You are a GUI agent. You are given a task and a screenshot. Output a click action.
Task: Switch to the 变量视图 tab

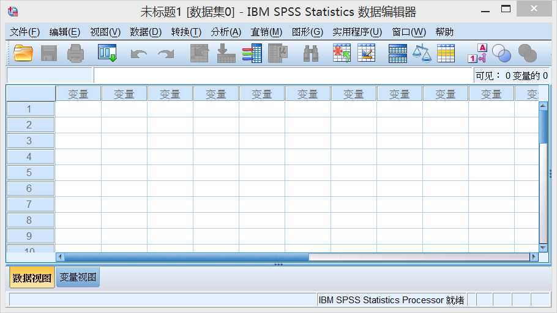tap(78, 277)
